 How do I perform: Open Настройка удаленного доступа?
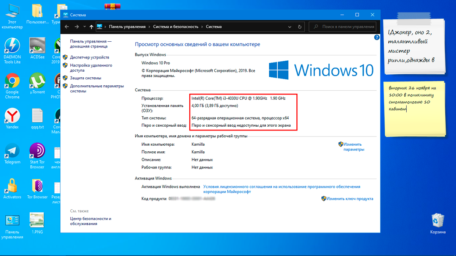[x=91, y=68]
